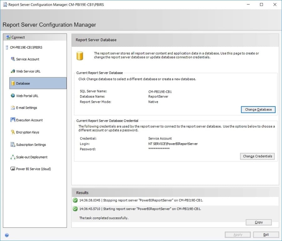Click the green check next to Starting report server
282x241 pixels.
click(75, 209)
